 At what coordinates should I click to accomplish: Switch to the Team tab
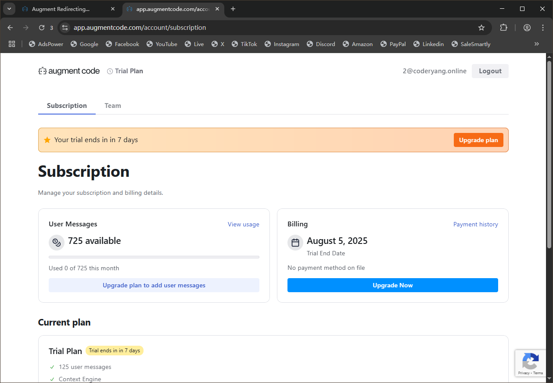113,106
